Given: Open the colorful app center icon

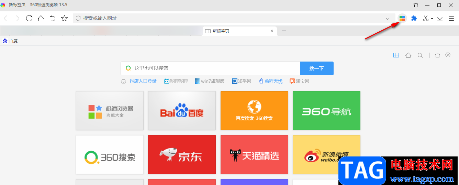Looking at the screenshot, I should [402, 19].
